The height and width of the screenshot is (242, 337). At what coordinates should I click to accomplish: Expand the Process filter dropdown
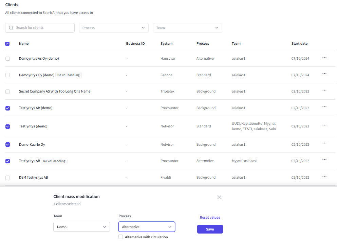pos(114,28)
